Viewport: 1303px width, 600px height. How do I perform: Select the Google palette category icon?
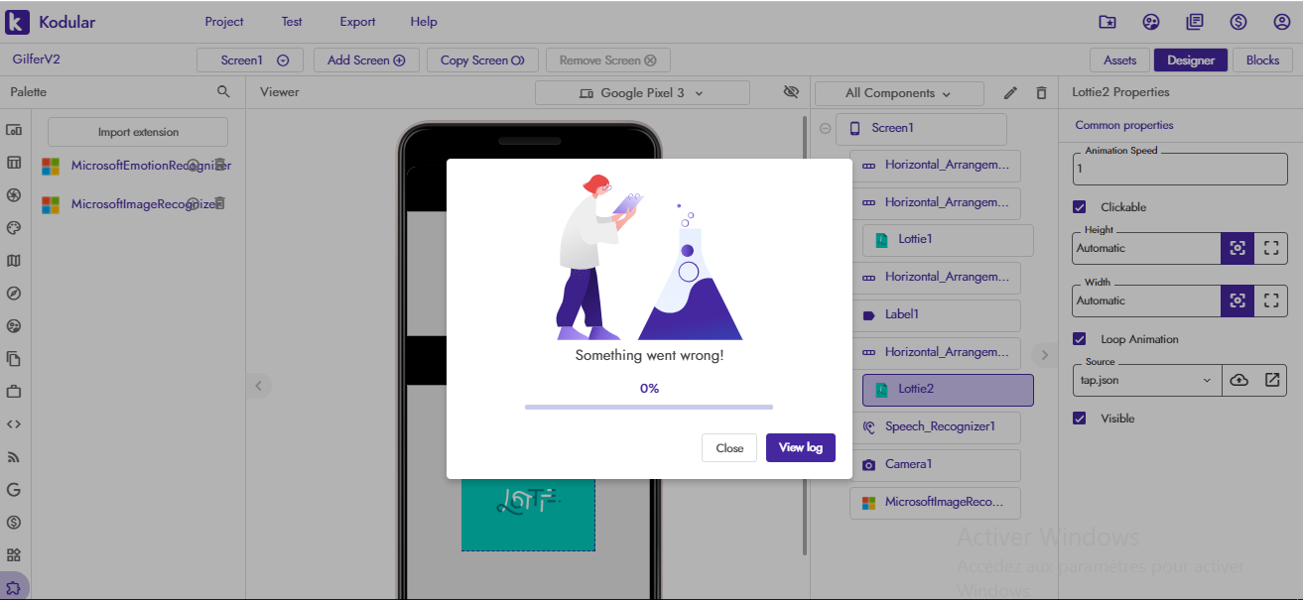(14, 490)
